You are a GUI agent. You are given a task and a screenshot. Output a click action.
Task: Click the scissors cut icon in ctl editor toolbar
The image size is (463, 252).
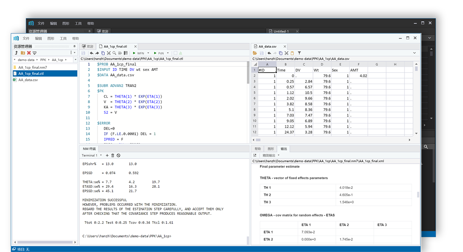click(109, 53)
